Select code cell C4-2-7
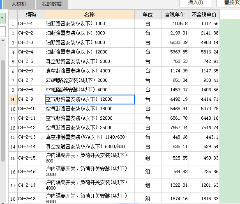240x204 pixels. (x=31, y=80)
